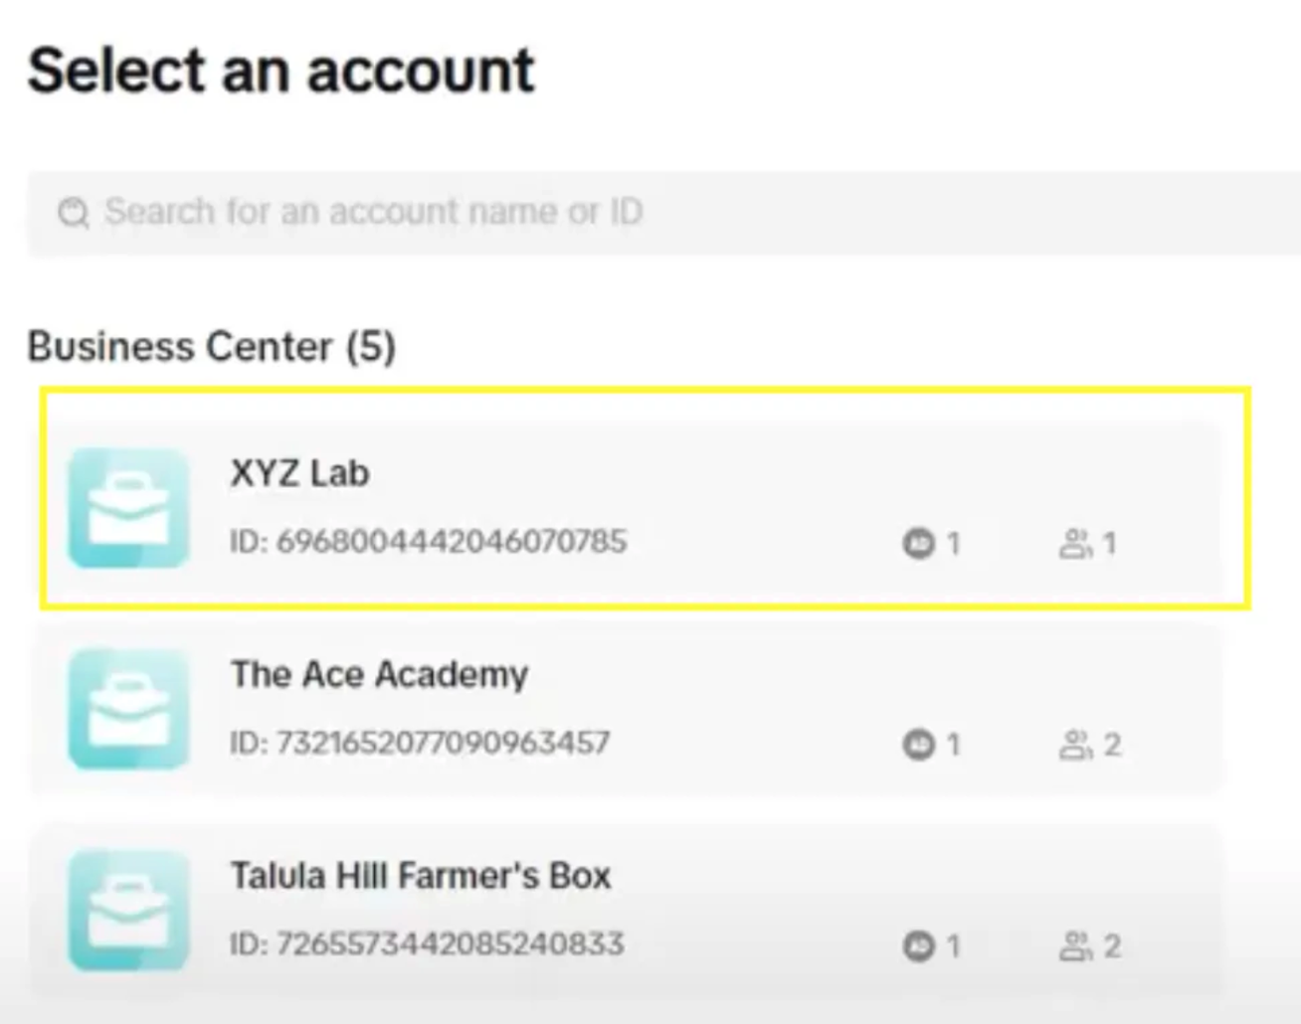Click Talula Hill Farmer's Box briefcase icon

coord(128,910)
